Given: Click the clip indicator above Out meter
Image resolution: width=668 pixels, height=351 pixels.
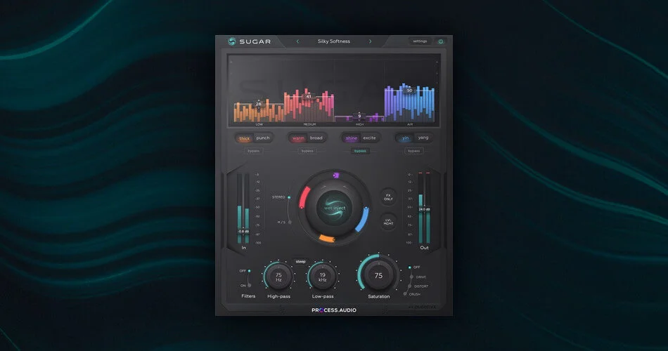Looking at the screenshot, I should (424, 173).
